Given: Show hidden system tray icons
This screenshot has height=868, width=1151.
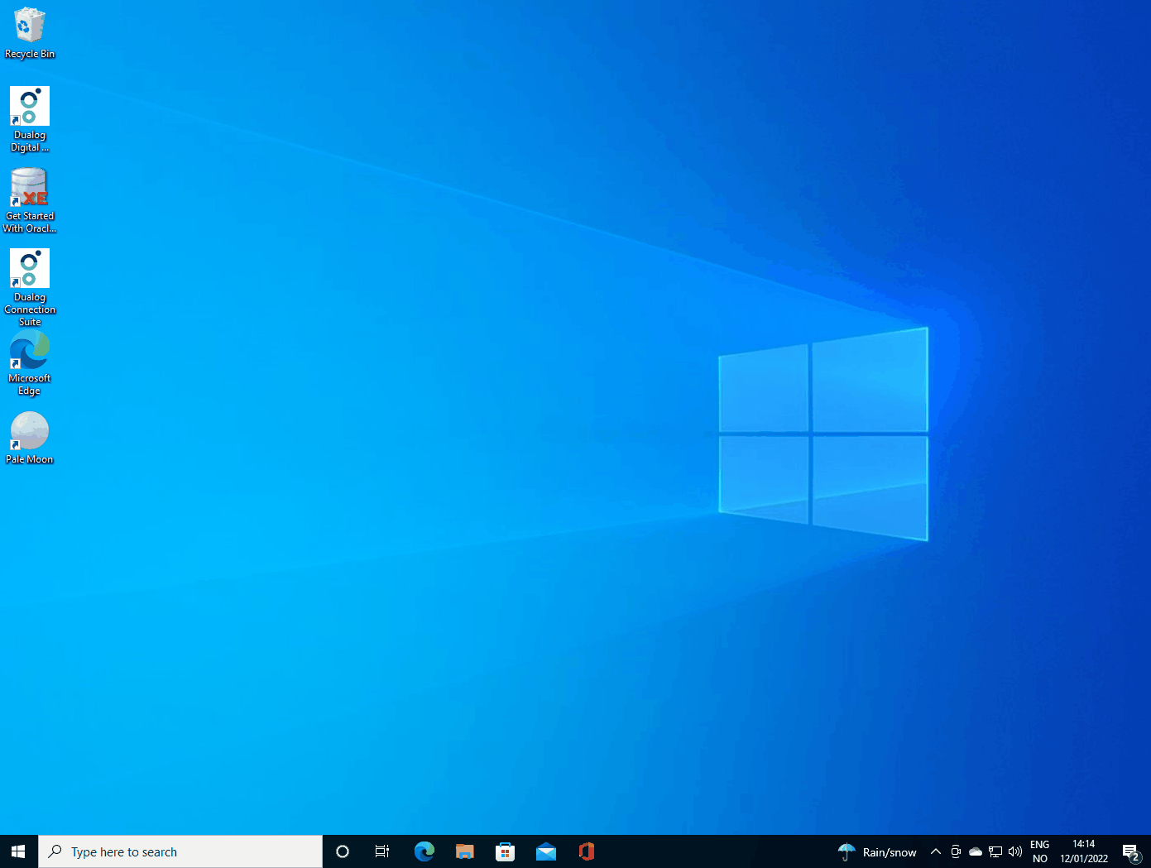Looking at the screenshot, I should click(936, 851).
